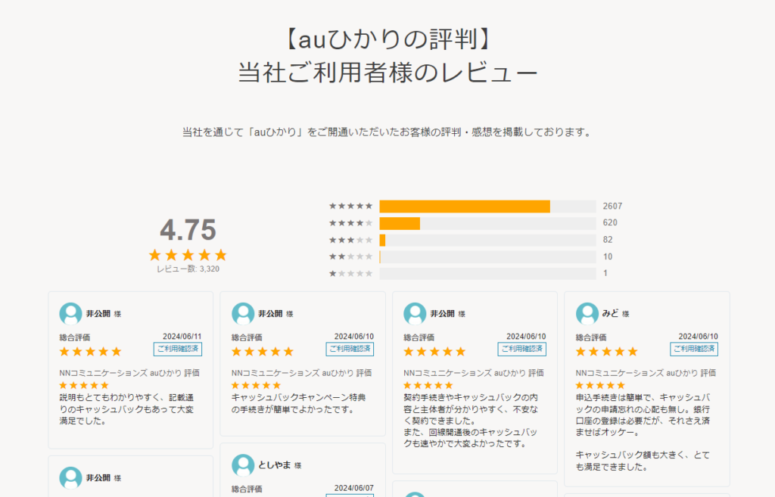Click avatar icon of 2024/06/11 reviewer

pos(70,314)
